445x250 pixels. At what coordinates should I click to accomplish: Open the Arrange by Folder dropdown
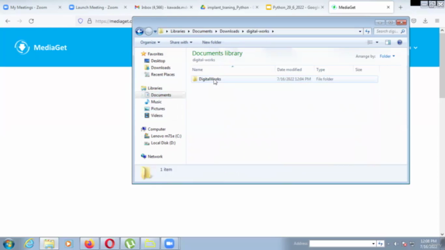(x=387, y=56)
